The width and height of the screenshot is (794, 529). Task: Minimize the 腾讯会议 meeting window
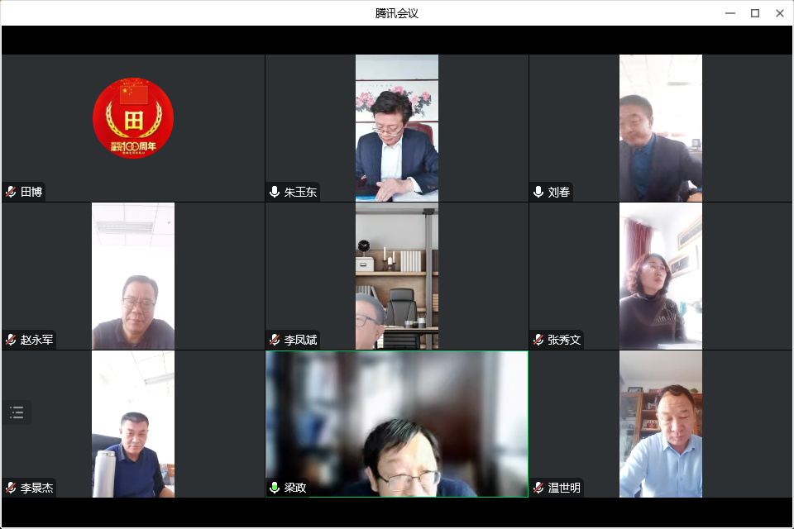tap(730, 13)
